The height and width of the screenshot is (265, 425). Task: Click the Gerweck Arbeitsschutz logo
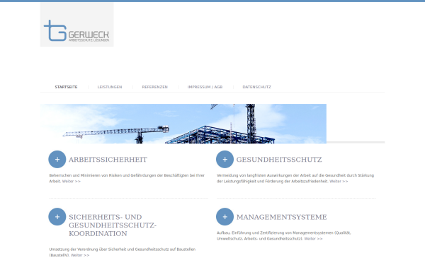76,25
